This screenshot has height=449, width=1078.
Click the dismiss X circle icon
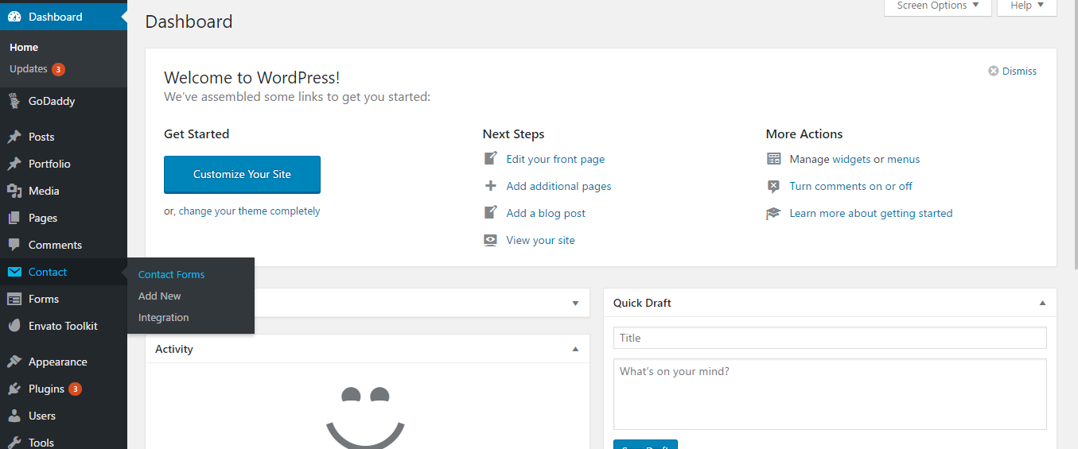point(994,71)
